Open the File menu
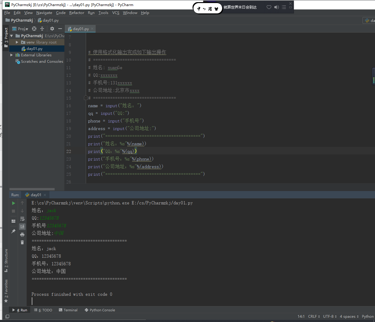The height and width of the screenshot is (322, 375). coord(7,13)
